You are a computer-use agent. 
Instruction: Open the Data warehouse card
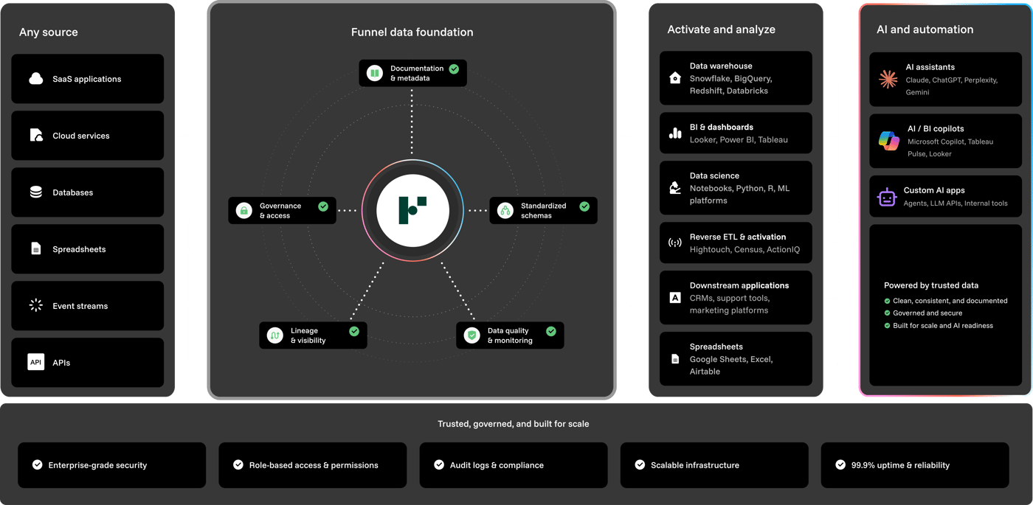point(736,78)
